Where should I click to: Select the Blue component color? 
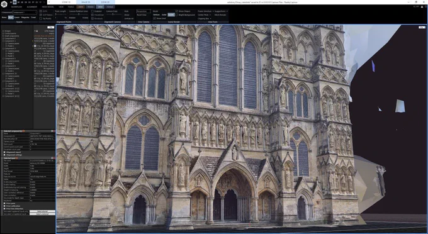(11, 18)
